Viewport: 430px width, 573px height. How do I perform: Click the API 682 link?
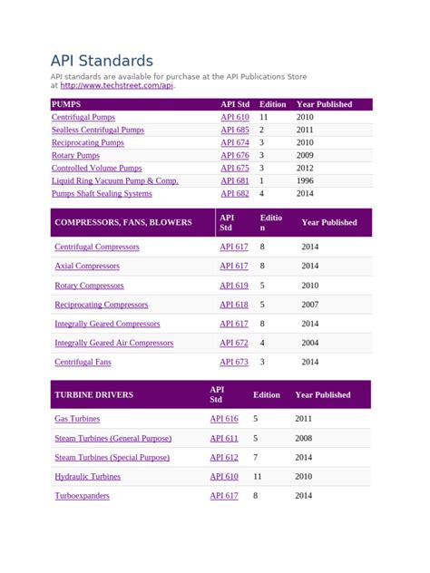(x=235, y=194)
